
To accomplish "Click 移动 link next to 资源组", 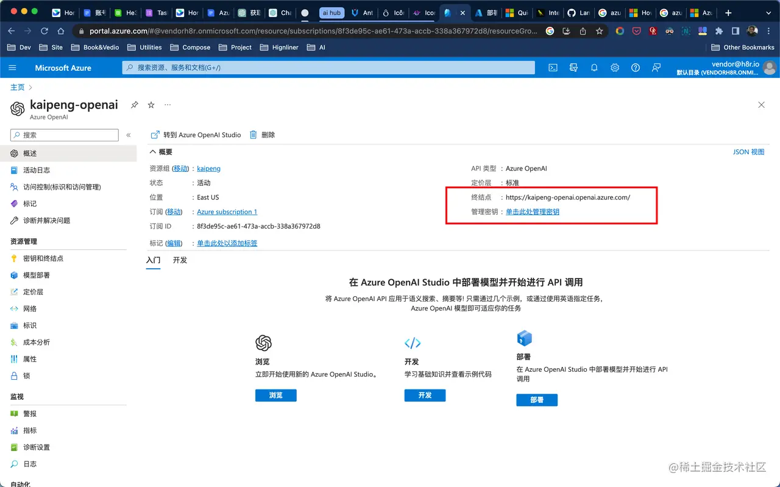I will tap(181, 168).
